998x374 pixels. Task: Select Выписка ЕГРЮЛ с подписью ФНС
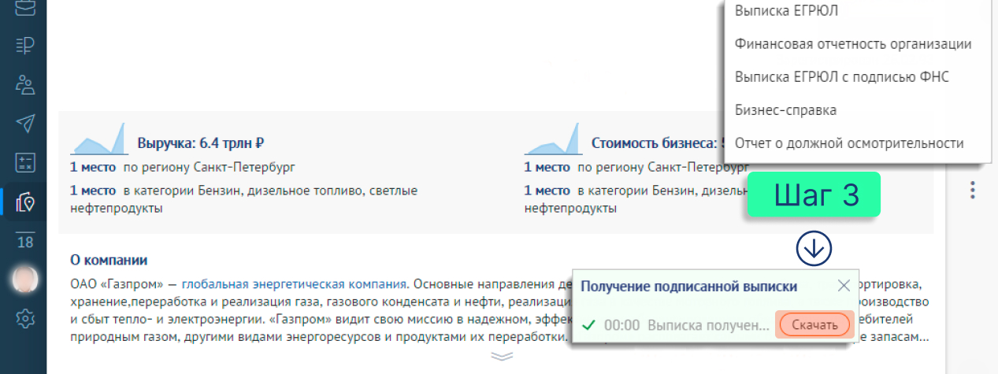[841, 77]
